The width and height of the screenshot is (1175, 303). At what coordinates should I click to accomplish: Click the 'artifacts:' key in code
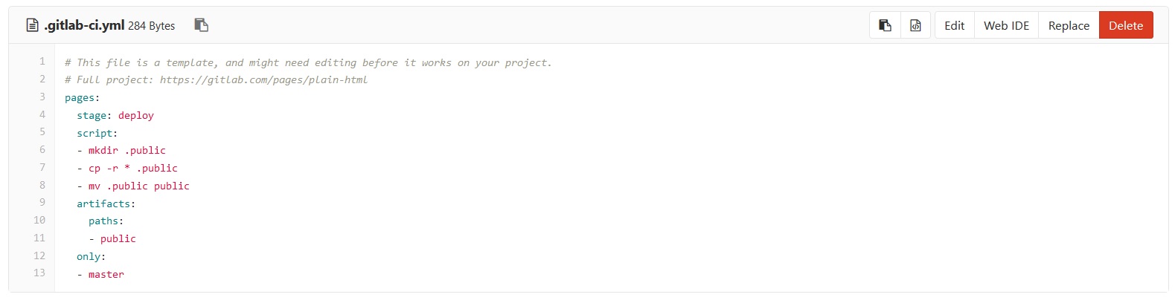point(106,203)
